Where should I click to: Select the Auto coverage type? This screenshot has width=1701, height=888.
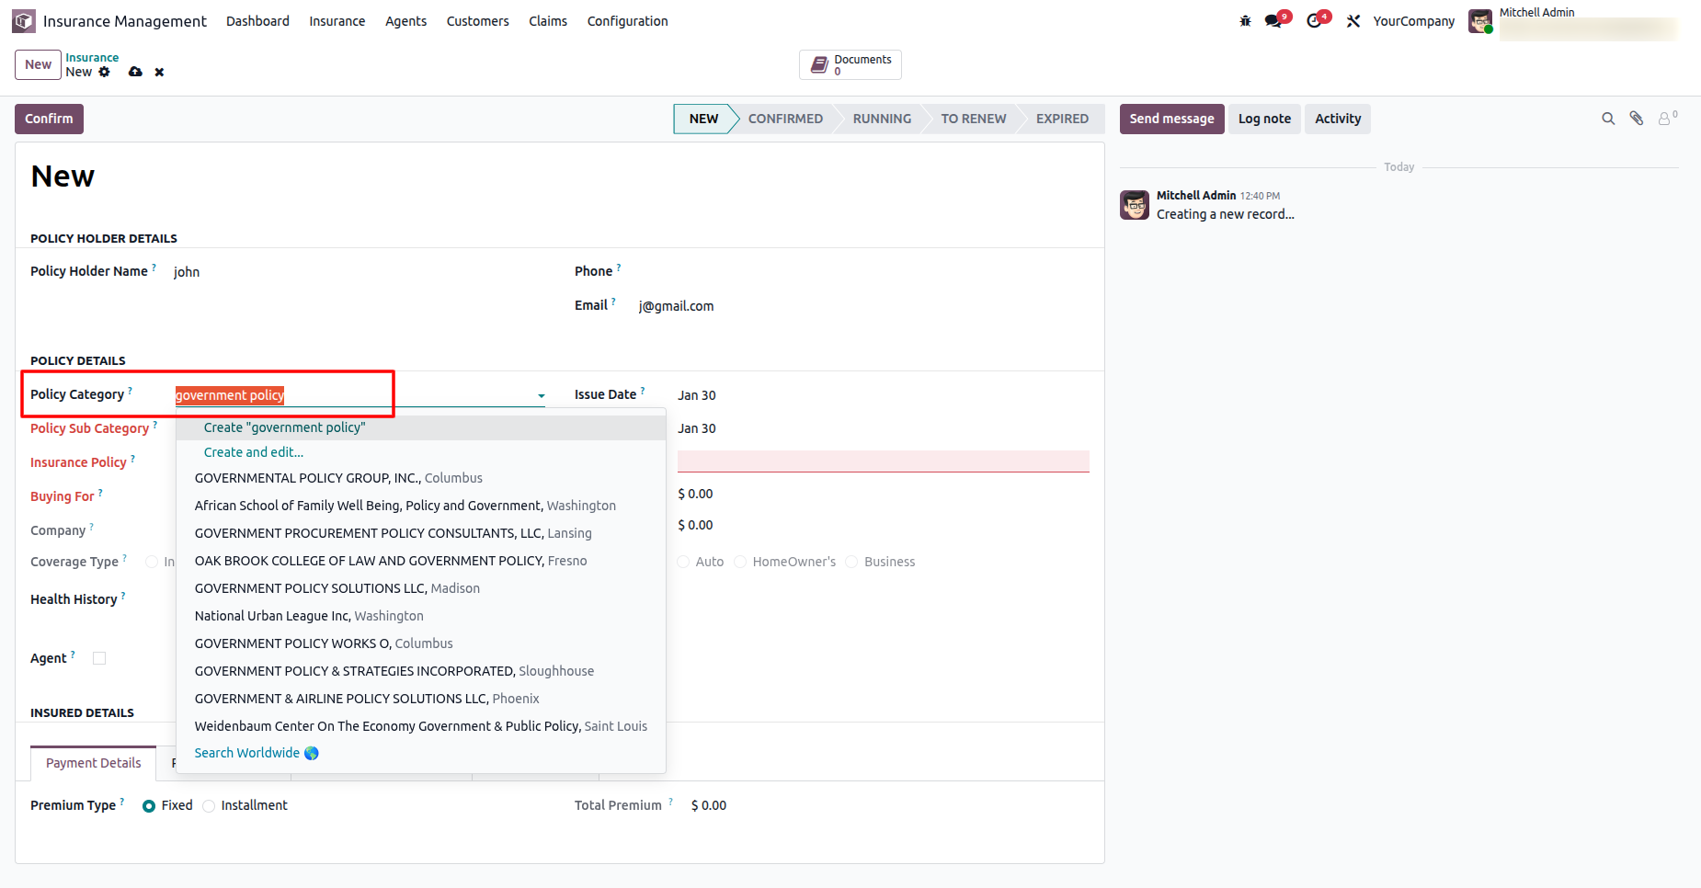click(683, 562)
